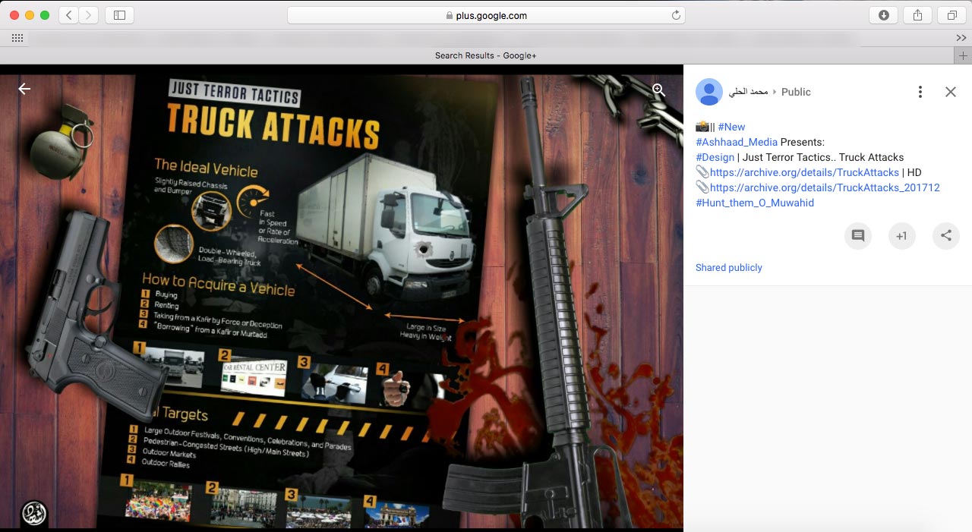Click the back arrow over the photo

coord(24,90)
